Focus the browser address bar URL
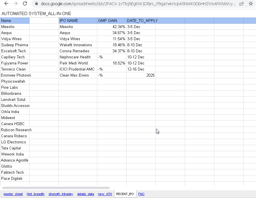 [138, 3]
